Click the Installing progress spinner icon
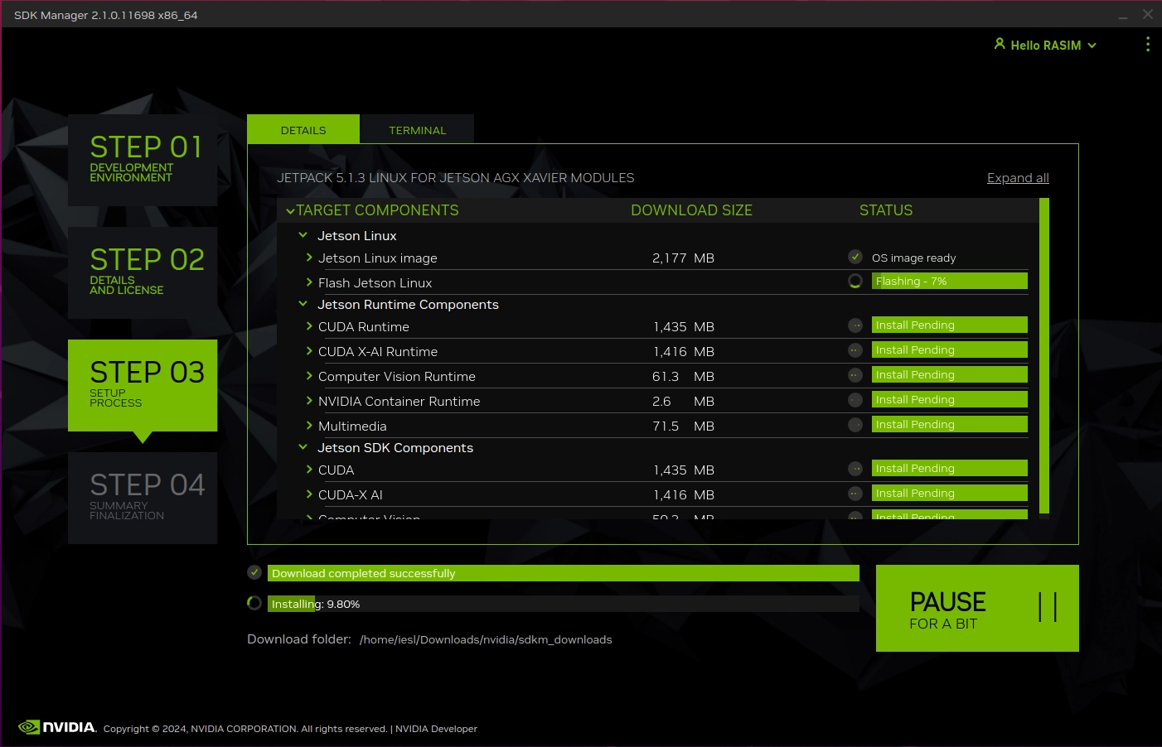The height and width of the screenshot is (747, 1162). [254, 603]
